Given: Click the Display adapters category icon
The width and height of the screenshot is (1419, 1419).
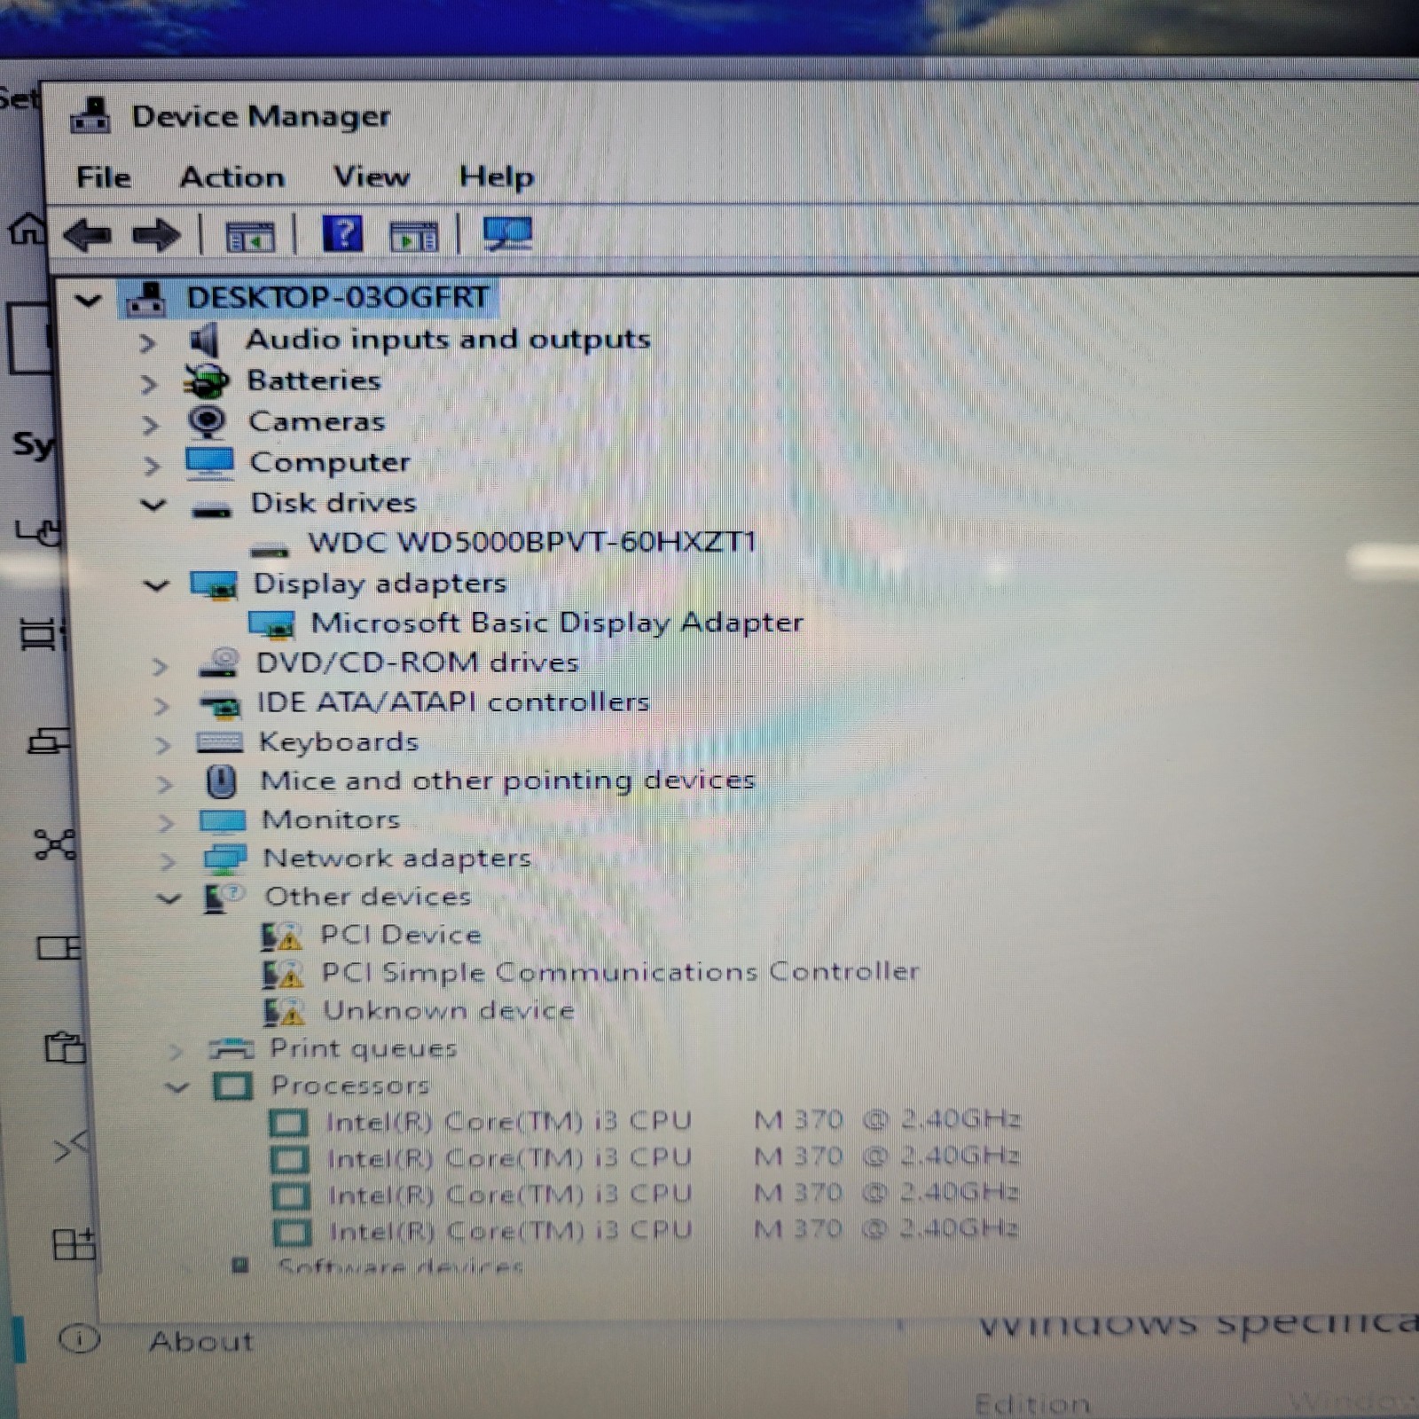Looking at the screenshot, I should (215, 584).
